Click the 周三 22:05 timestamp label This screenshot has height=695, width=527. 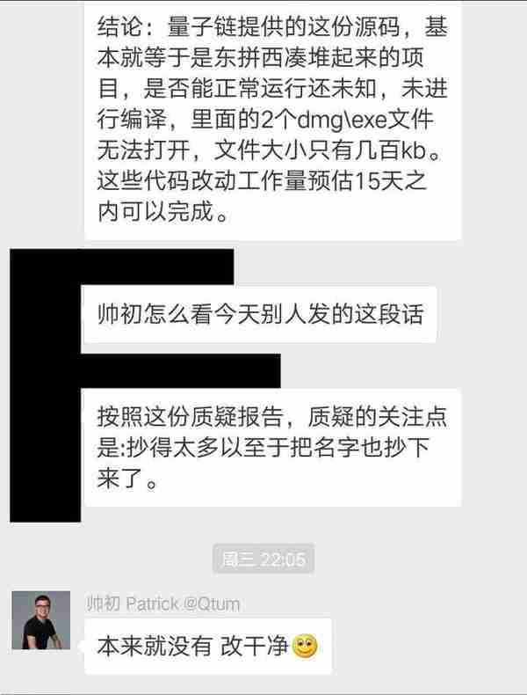[x=263, y=559]
